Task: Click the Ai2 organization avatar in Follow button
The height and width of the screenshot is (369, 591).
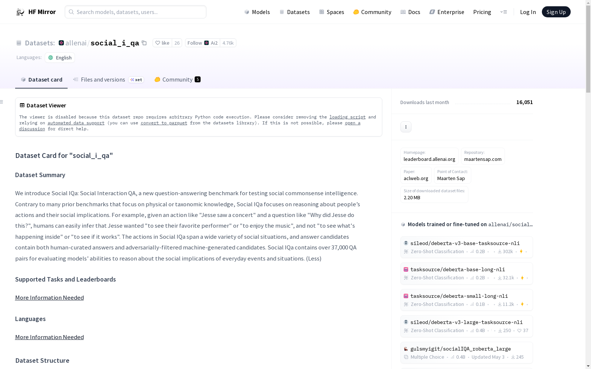Action: tap(206, 43)
